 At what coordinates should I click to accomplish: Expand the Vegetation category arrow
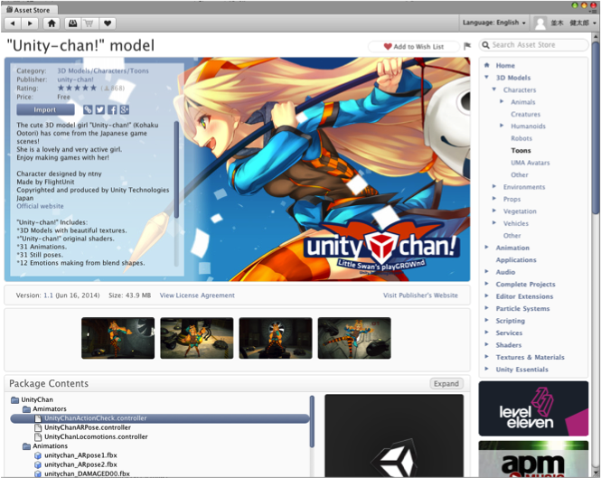point(494,211)
